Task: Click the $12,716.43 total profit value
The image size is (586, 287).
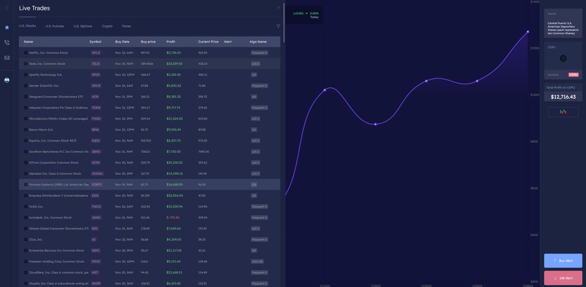Action: (563, 97)
